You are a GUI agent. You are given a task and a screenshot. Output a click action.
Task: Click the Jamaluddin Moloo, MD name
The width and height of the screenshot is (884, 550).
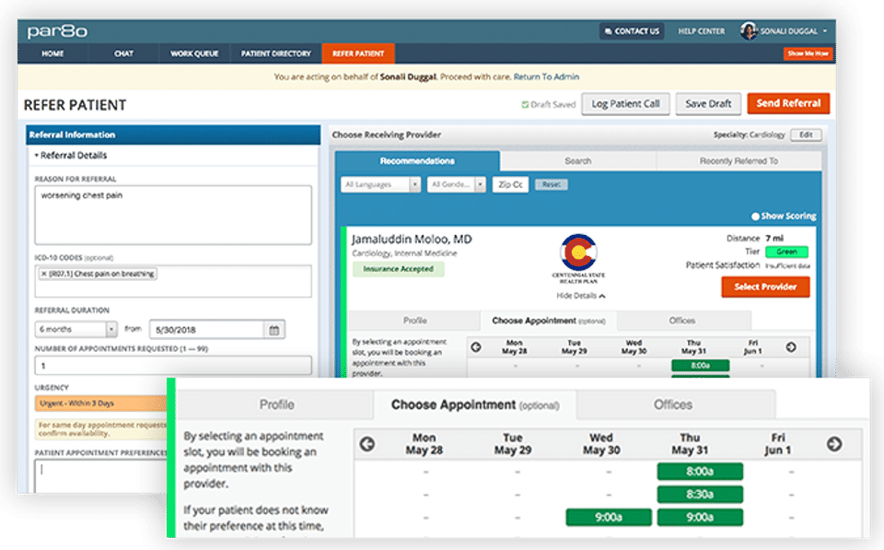coord(412,240)
